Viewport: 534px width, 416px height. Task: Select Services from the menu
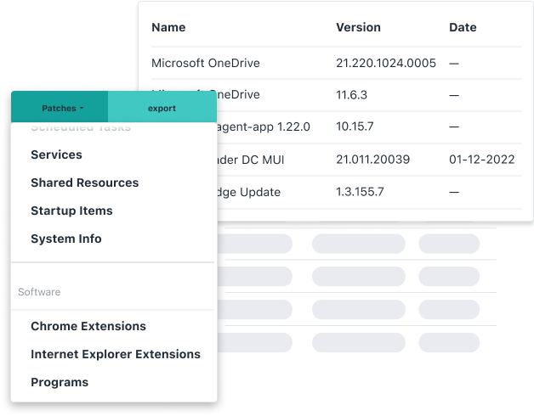click(56, 155)
